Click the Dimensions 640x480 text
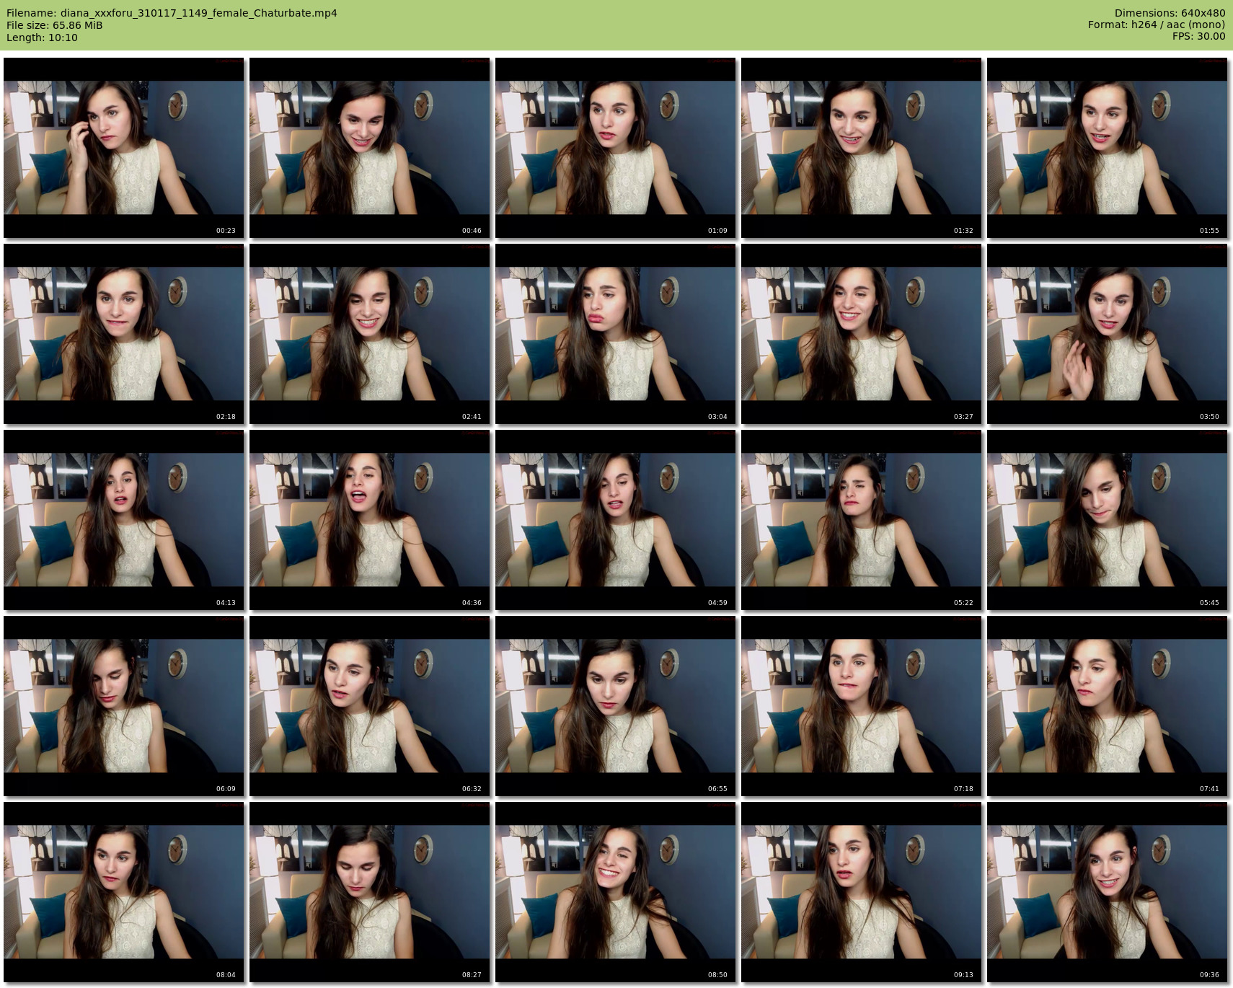Image resolution: width=1233 pixels, height=988 pixels. [x=1170, y=13]
